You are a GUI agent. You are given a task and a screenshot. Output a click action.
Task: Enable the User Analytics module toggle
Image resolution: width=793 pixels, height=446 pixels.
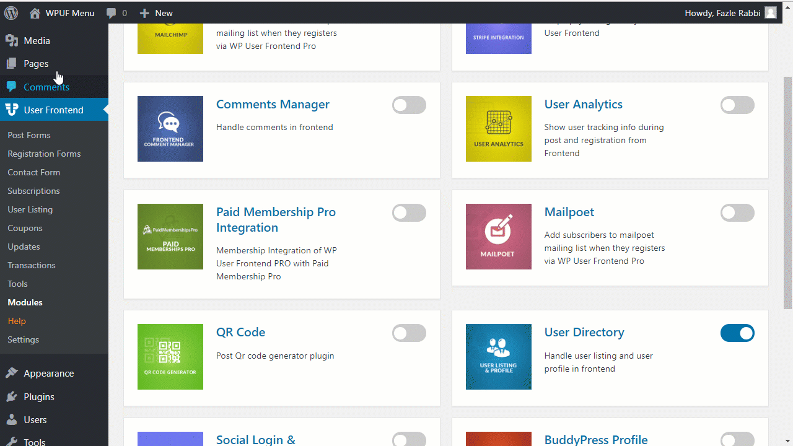pos(737,105)
